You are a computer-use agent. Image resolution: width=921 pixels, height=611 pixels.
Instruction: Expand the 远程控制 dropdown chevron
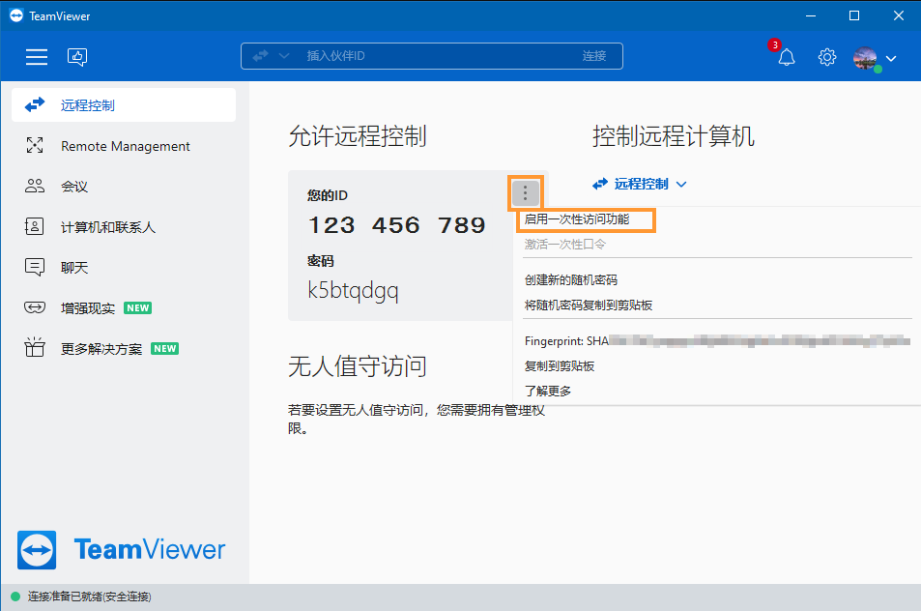pyautogui.click(x=681, y=184)
